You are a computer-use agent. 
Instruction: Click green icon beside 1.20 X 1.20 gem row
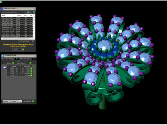click(x=31, y=68)
